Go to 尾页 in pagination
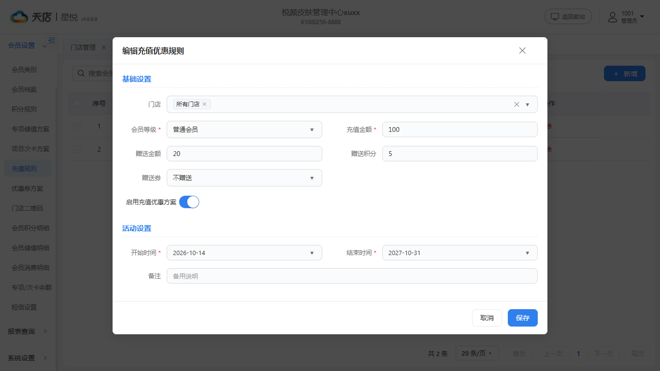Viewport: 660px width, 371px height. tap(637, 354)
